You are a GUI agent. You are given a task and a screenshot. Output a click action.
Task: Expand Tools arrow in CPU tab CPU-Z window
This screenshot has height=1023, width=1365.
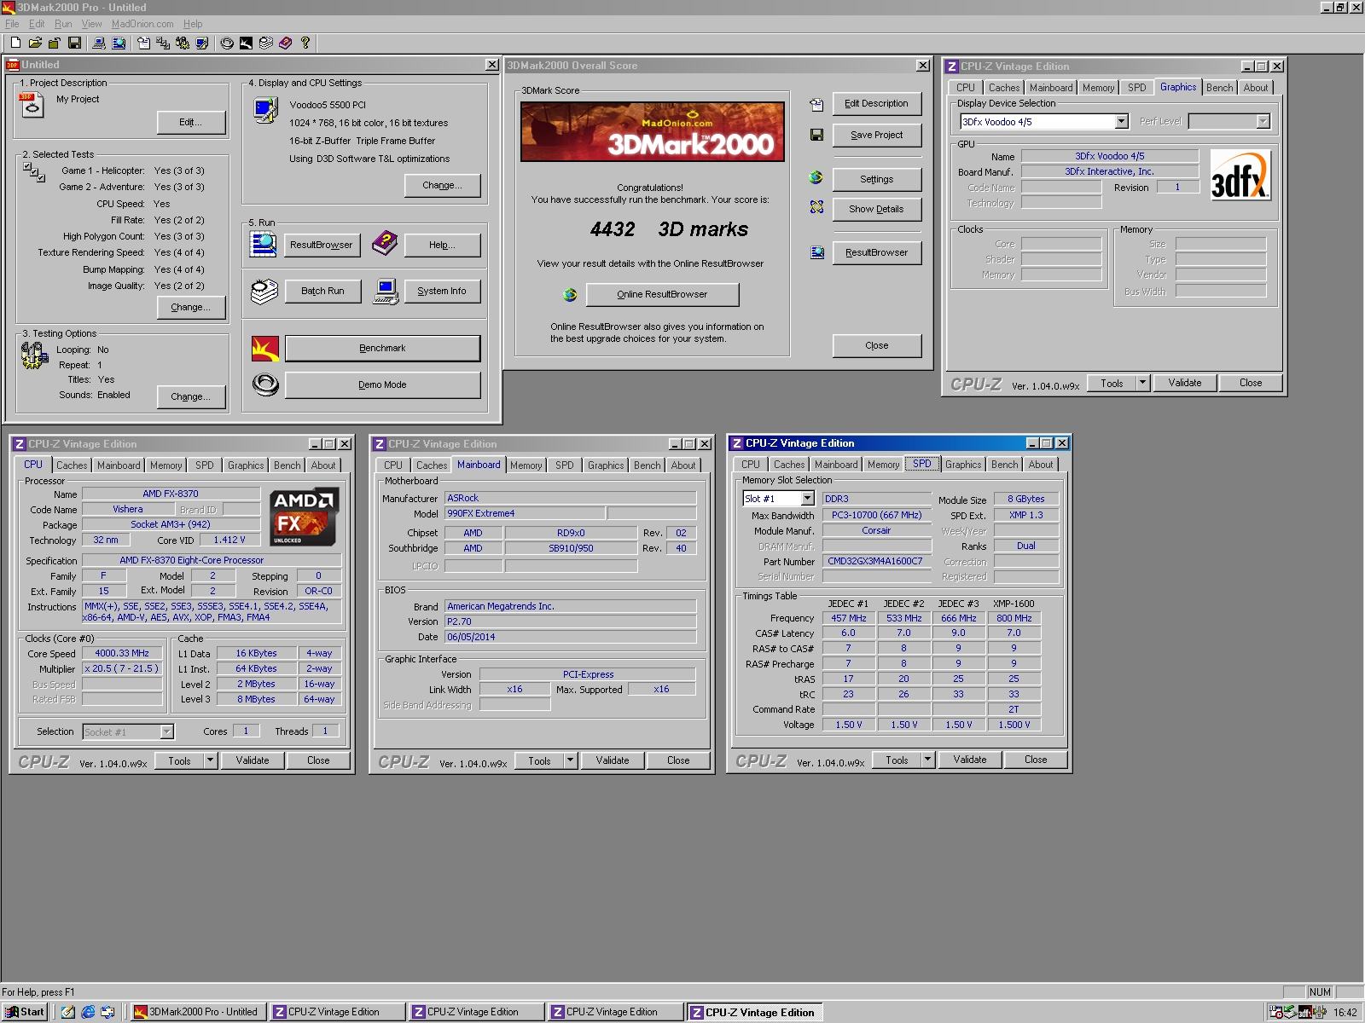[210, 760]
